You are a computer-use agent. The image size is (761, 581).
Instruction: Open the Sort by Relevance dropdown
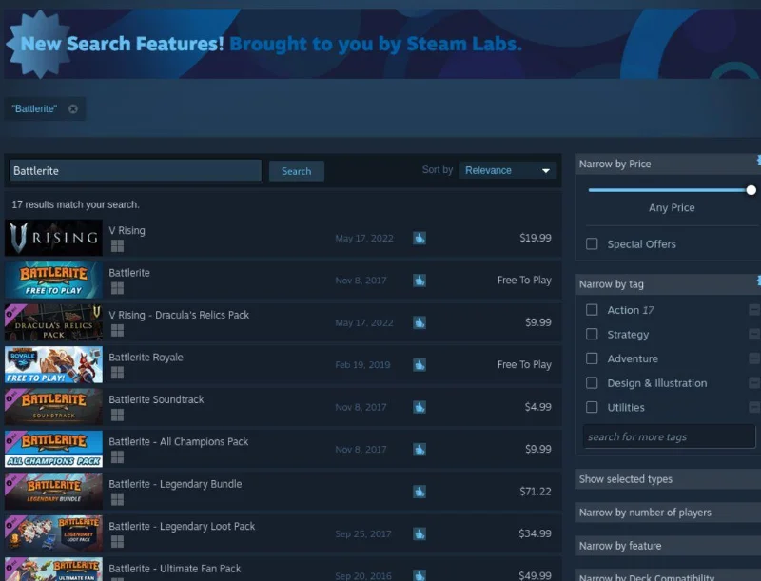pos(508,170)
